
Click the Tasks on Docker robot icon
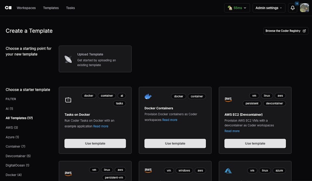pos(68,100)
